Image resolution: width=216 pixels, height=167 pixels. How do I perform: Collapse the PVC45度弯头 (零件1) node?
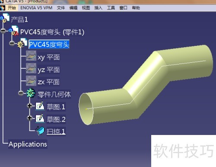pyautogui.click(x=3, y=31)
